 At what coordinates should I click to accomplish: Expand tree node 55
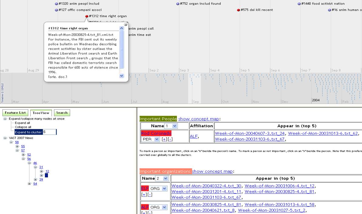click(x=17, y=146)
